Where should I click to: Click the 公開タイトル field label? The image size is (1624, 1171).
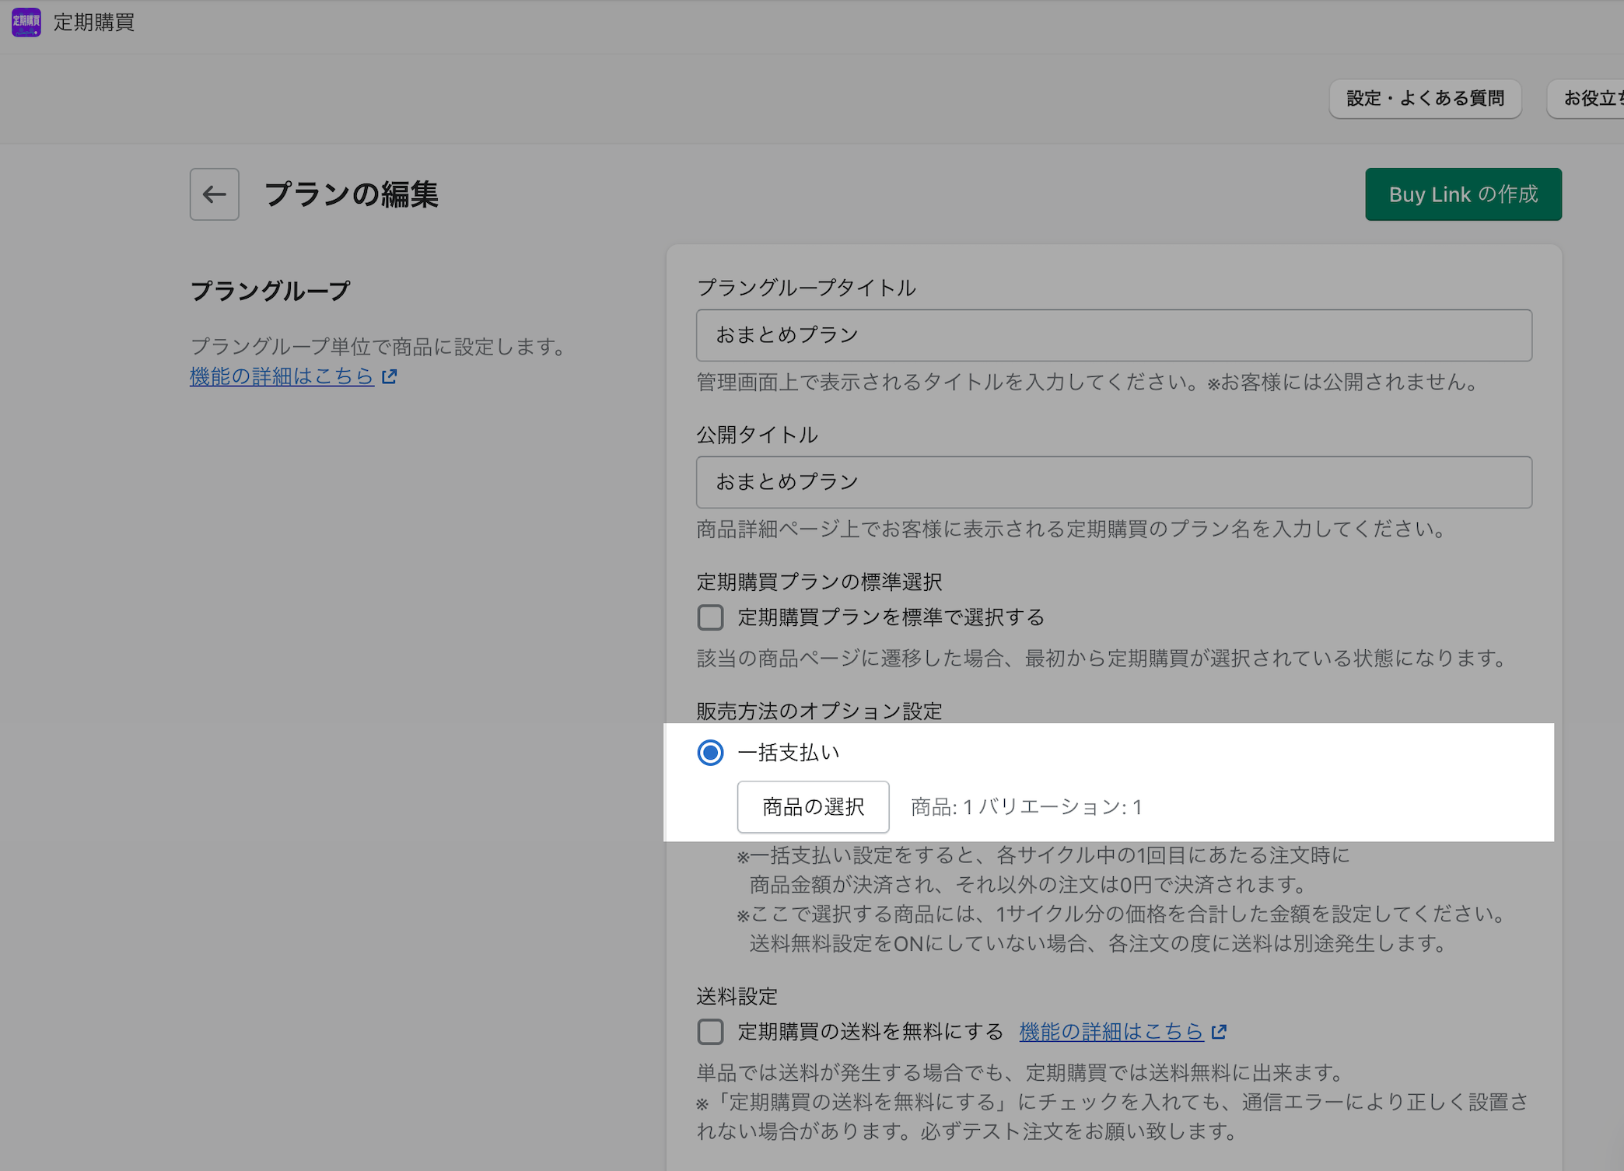pos(757,435)
